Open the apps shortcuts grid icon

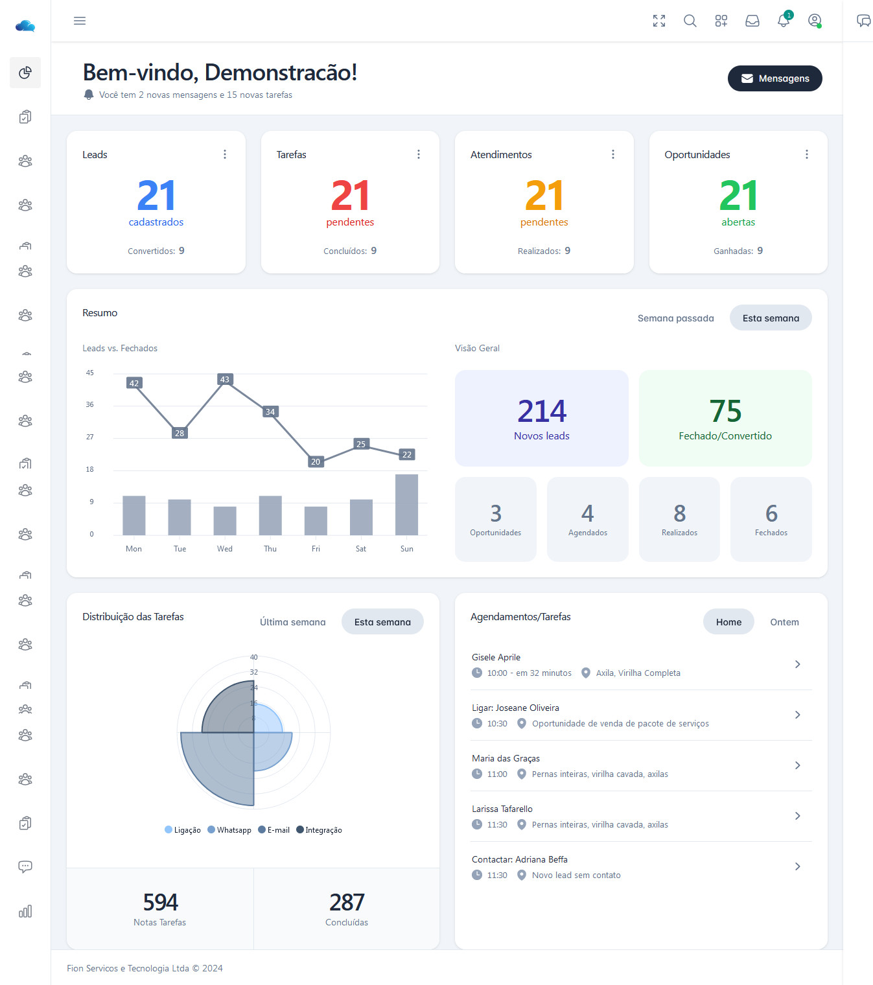(721, 21)
